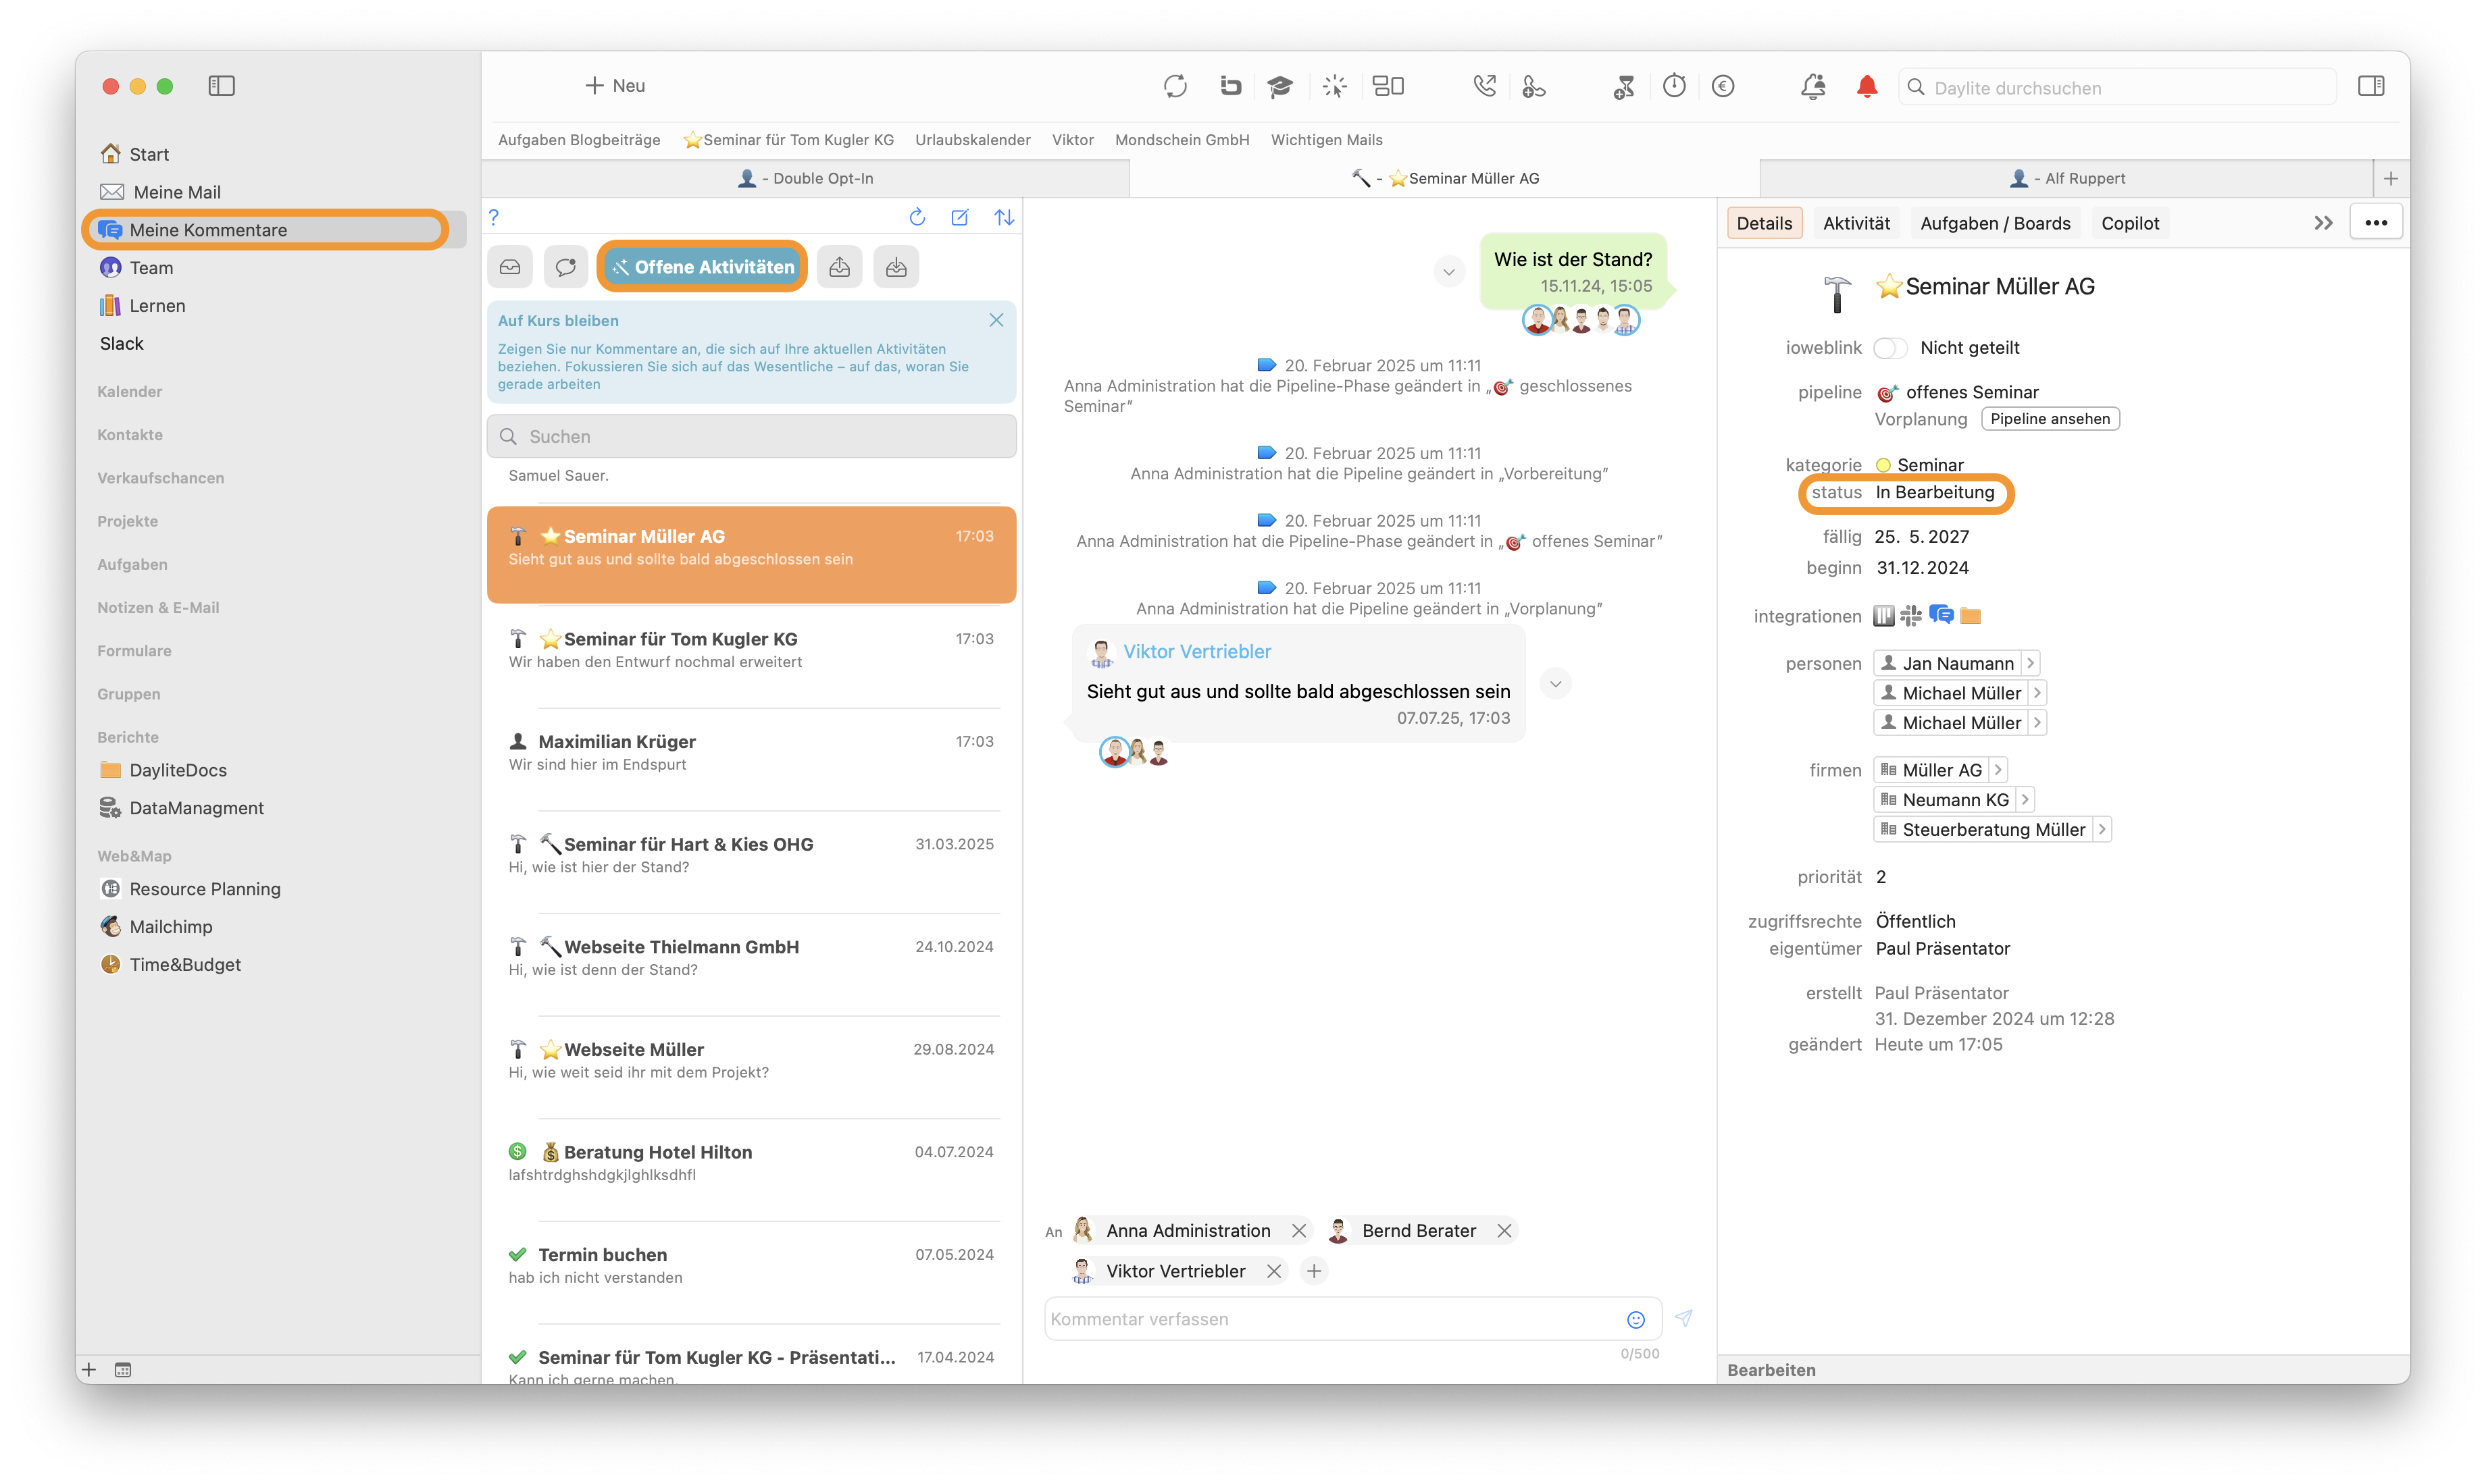Open Steuerberatung Müller chevron
The width and height of the screenshot is (2486, 1484).
[2101, 829]
